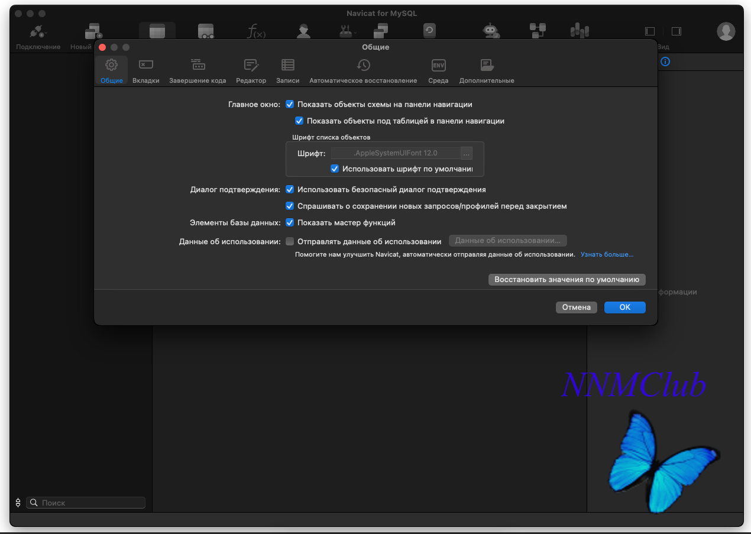This screenshot has width=751, height=534.
Task: Click the font picker ellipsis button
Action: 467,153
